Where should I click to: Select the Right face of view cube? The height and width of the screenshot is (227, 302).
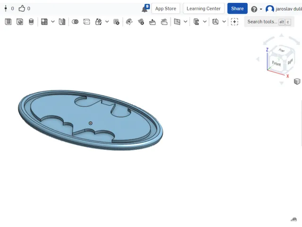coord(290,61)
